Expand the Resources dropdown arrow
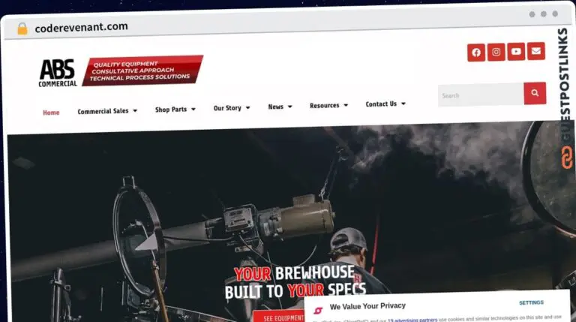Image resolution: width=576 pixels, height=322 pixels. click(346, 105)
